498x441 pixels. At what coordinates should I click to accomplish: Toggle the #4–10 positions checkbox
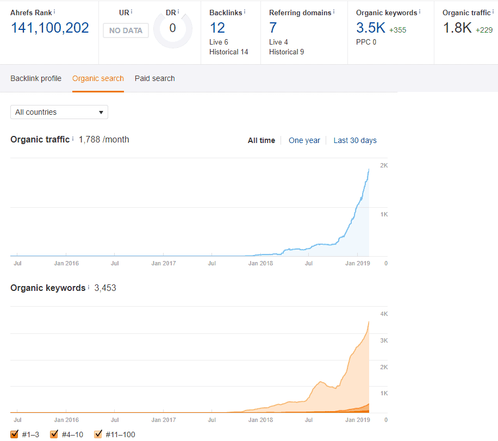[54, 434]
